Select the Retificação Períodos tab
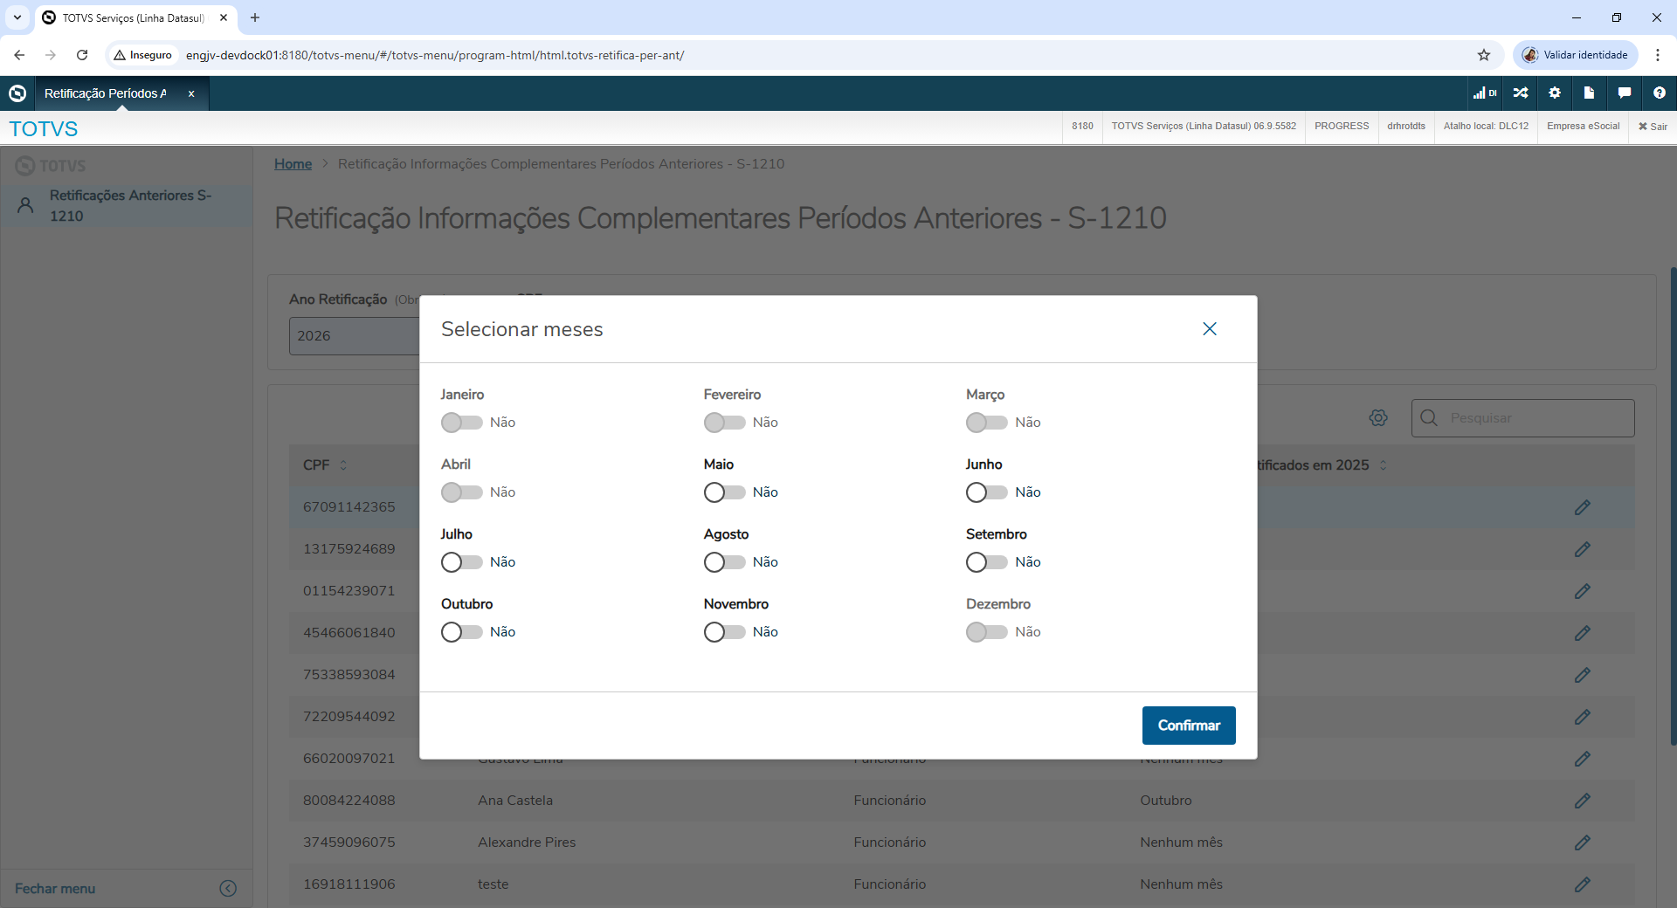This screenshot has width=1677, height=908. (106, 93)
